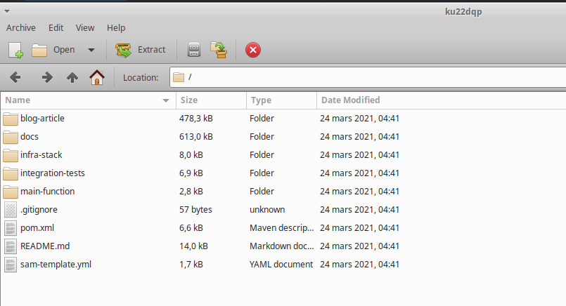Sort by the Date Modified column header
Image resolution: width=566 pixels, height=306 pixels.
[350, 100]
